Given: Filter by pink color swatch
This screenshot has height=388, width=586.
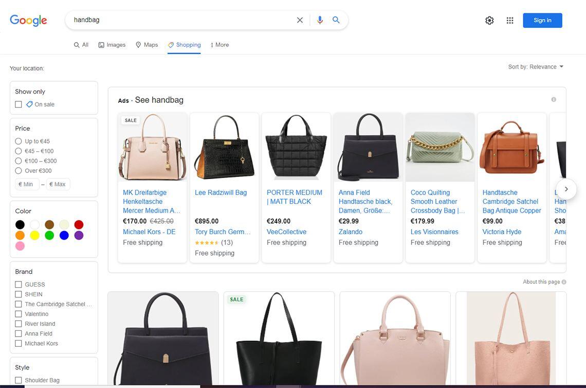Looking at the screenshot, I should coord(20,246).
